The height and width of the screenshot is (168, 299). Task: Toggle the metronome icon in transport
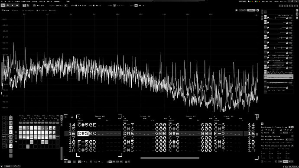pos(24,6)
